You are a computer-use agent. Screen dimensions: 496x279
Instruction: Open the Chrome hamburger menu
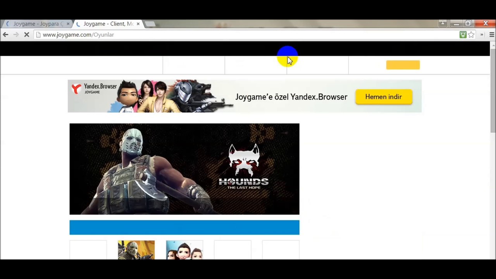pos(492,35)
